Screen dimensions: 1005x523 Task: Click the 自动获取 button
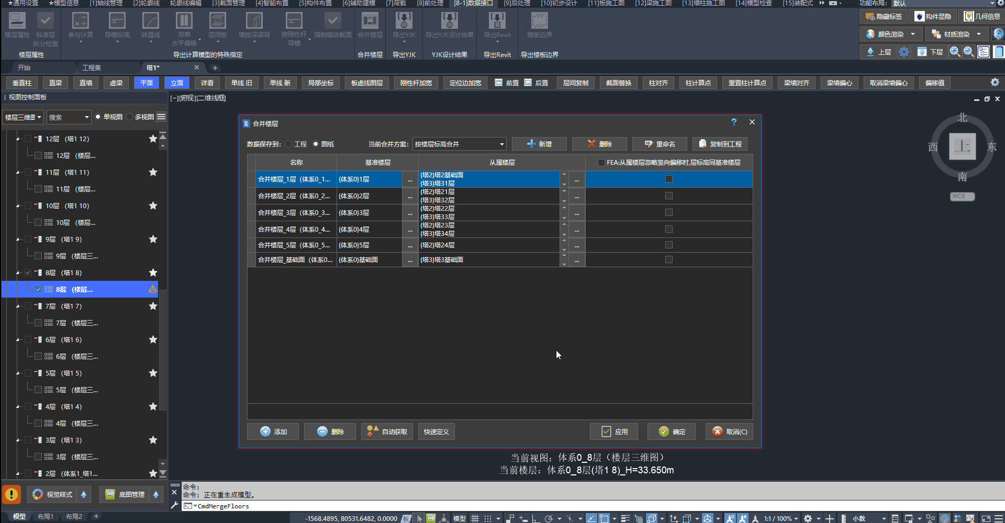pos(387,431)
